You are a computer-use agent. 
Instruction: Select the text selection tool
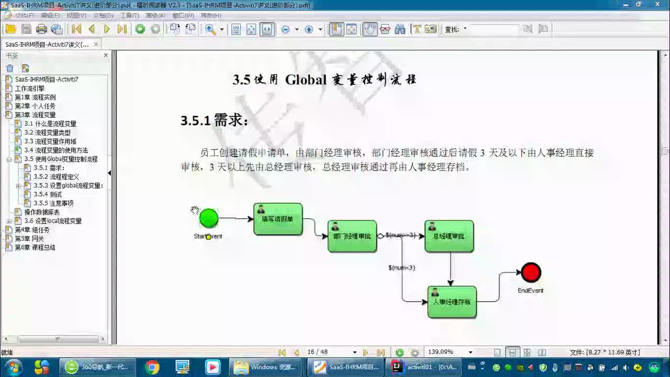(416, 29)
